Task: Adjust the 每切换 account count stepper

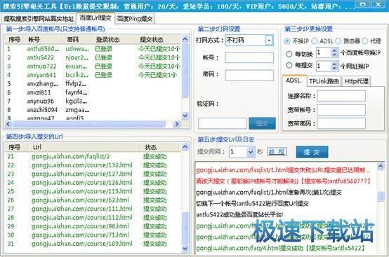Action: [x=334, y=53]
